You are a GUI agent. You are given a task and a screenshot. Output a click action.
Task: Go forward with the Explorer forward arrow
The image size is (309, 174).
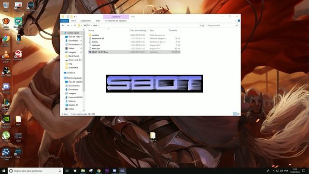click(68, 26)
